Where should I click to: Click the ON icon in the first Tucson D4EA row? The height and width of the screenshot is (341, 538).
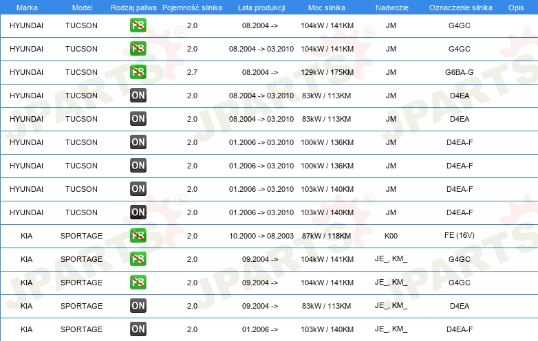(138, 96)
